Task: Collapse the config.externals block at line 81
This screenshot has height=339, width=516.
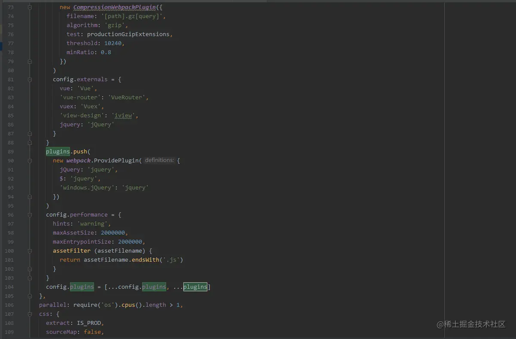Action: (x=30, y=79)
